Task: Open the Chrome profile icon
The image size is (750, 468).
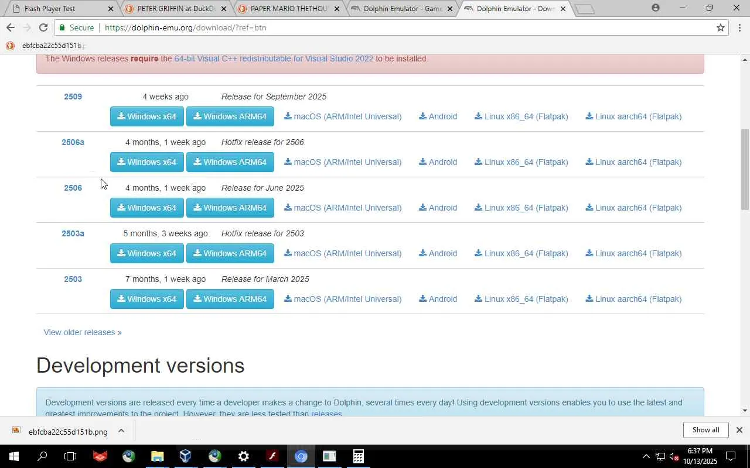Action: pos(655,8)
